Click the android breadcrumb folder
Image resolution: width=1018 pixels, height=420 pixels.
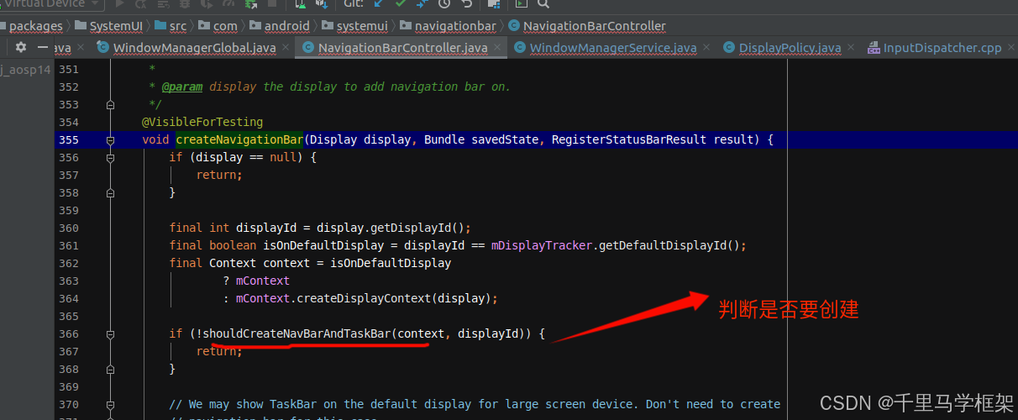[281, 26]
